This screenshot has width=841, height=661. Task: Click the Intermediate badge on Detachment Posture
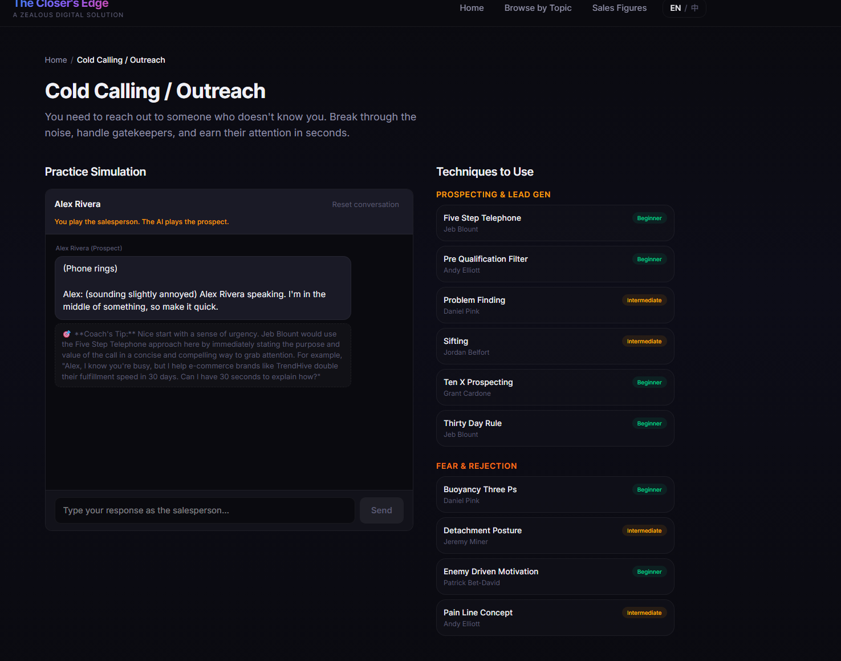(x=644, y=530)
